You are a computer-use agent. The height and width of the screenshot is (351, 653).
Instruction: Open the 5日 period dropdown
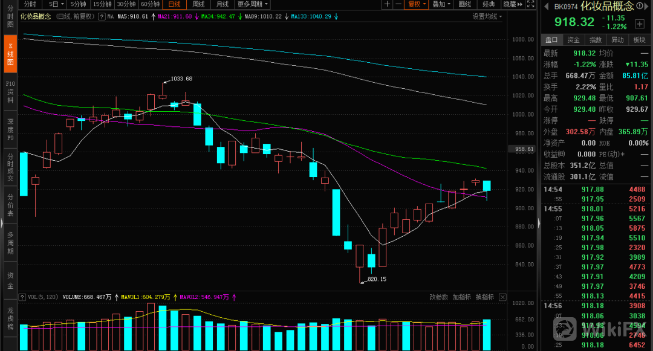[54, 4]
